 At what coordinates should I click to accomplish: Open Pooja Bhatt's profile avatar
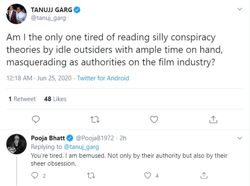pyautogui.click(x=16, y=144)
